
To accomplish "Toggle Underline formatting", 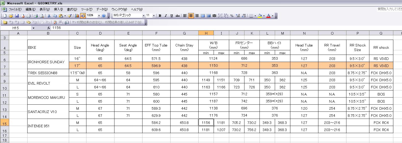I will [x=172, y=16].
